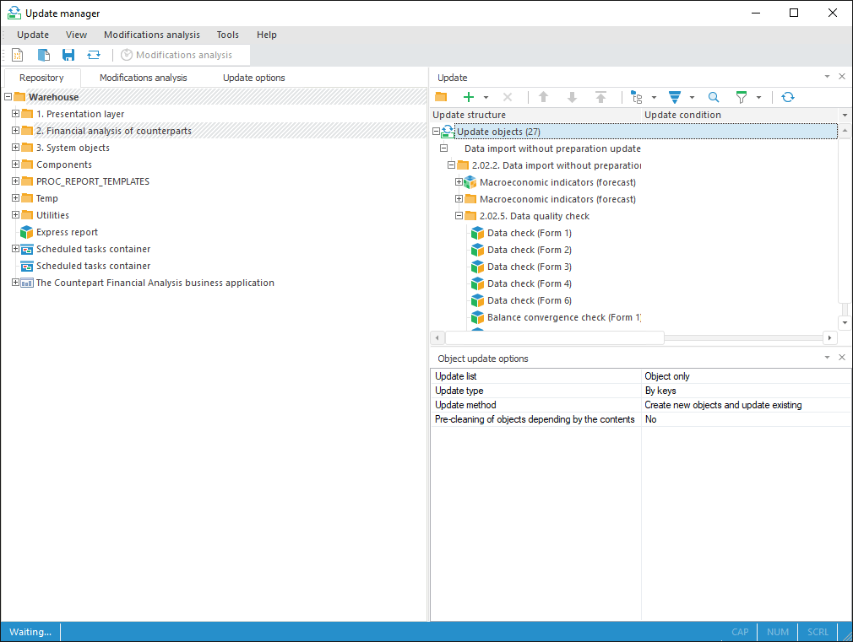This screenshot has height=642, width=853.
Task: Click the yellow folder icon in Update toolbar
Action: 441,97
